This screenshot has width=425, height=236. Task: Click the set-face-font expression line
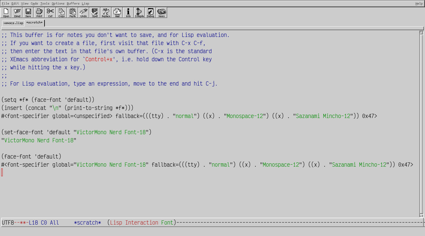[76, 132]
